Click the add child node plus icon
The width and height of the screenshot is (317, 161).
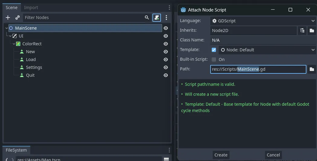tap(8, 18)
